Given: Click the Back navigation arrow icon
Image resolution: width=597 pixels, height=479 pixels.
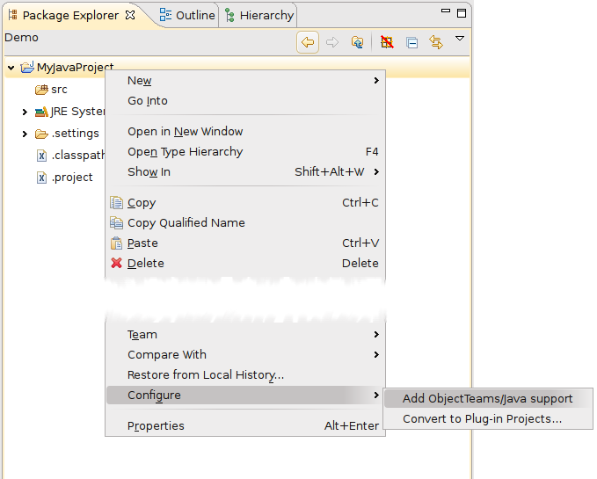Looking at the screenshot, I should tap(308, 42).
